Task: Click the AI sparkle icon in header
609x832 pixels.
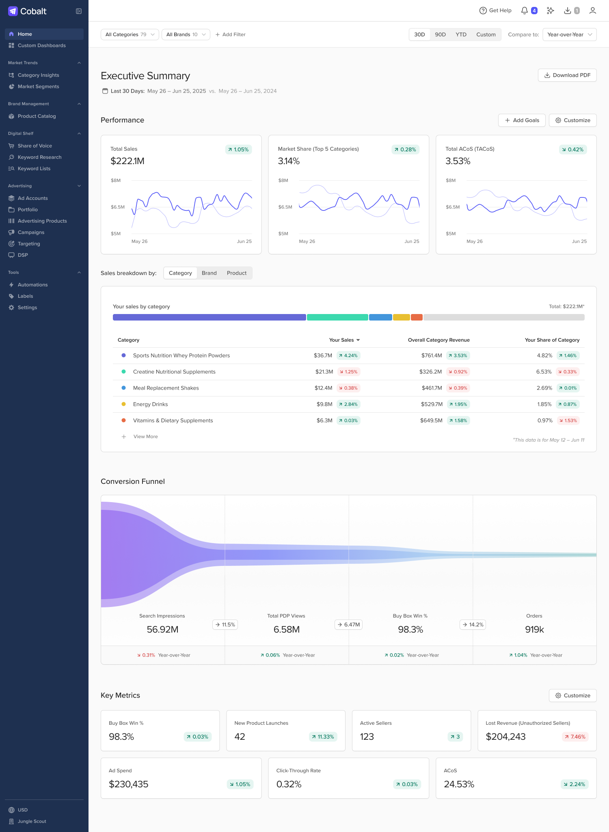Action: (551, 11)
